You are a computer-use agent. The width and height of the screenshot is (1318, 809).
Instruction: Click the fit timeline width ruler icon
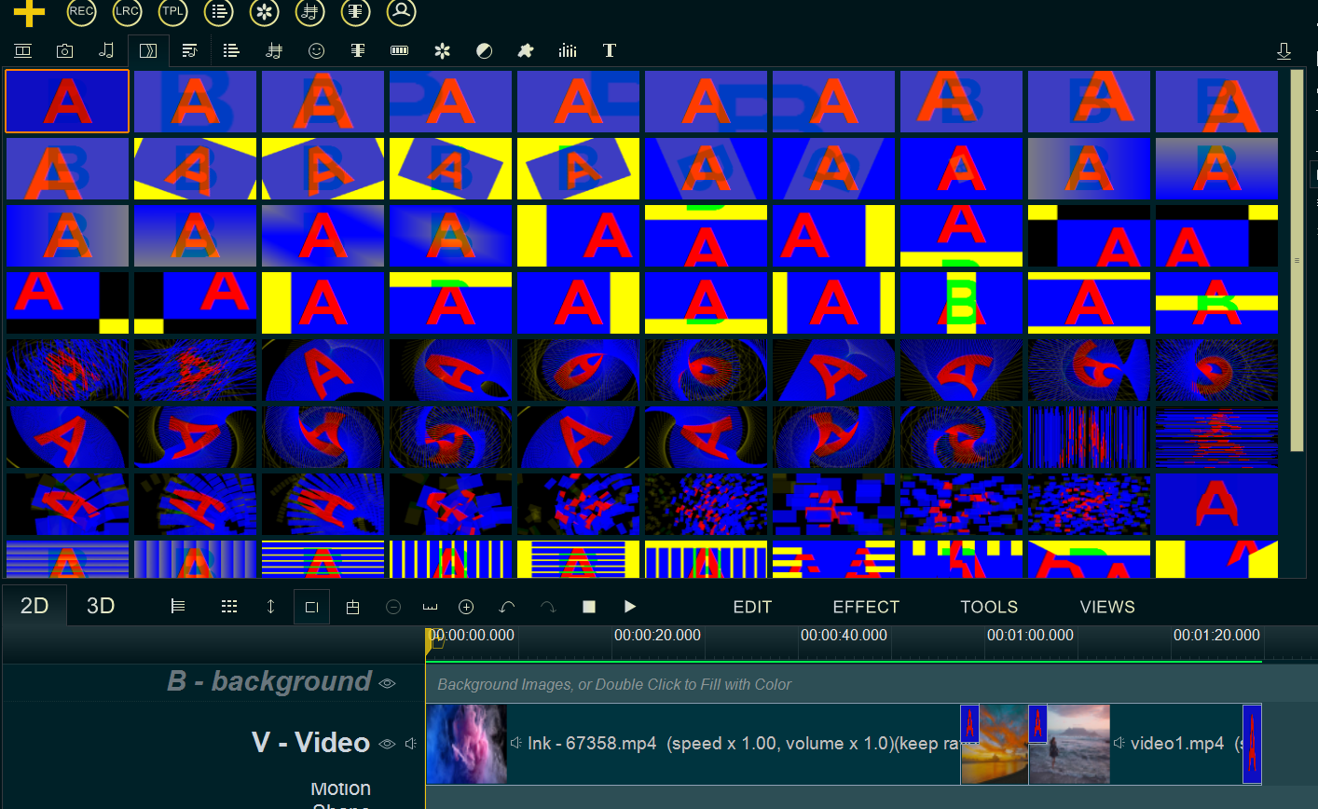pos(430,607)
